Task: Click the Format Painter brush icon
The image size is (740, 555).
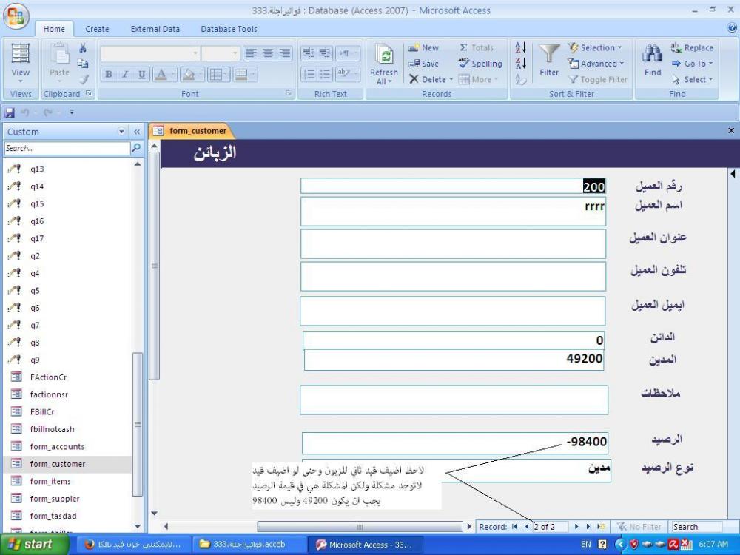Action: coord(83,79)
